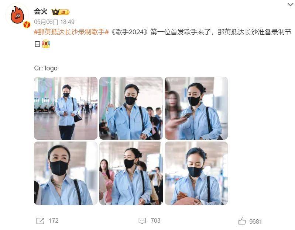This screenshot has height=230, width=295.
Task: Click the repost count 172
Action: coord(54,221)
